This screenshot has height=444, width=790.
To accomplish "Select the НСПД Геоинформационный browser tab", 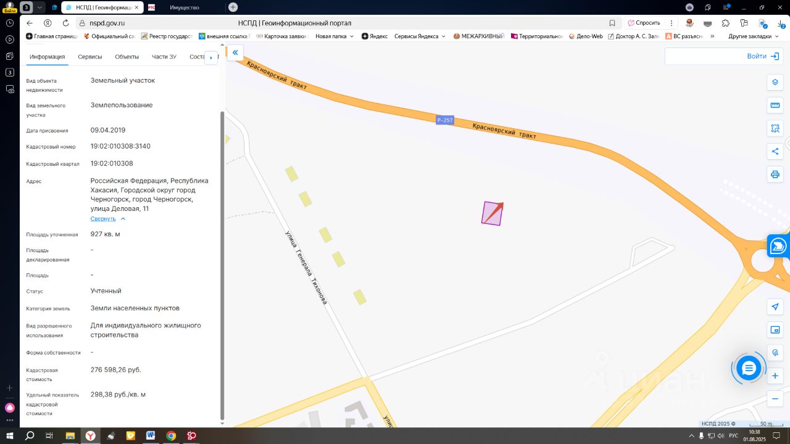I will tap(102, 7).
